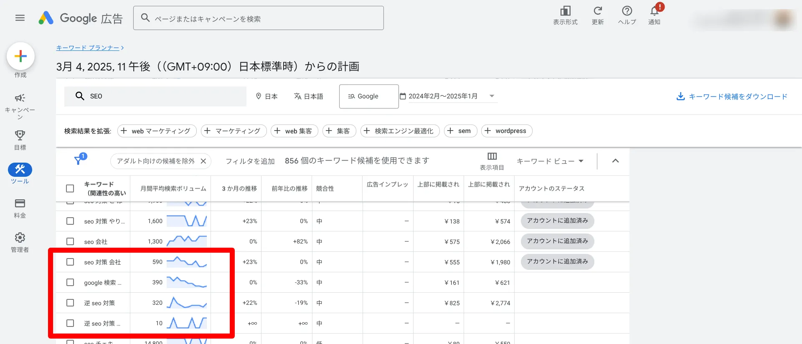The width and height of the screenshot is (802, 344).
Task: Click download icon for keyword candidates
Action: 680,96
